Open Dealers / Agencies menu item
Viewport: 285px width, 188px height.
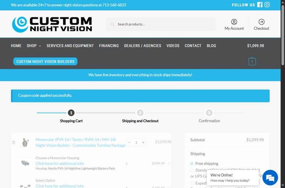[x=142, y=45]
